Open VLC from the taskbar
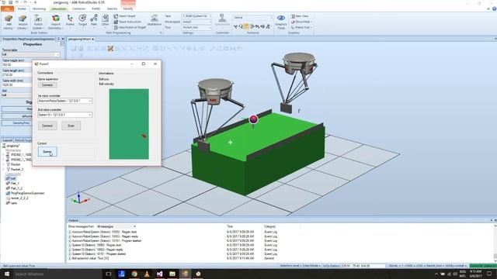The height and width of the screenshot is (279, 497). (147, 274)
